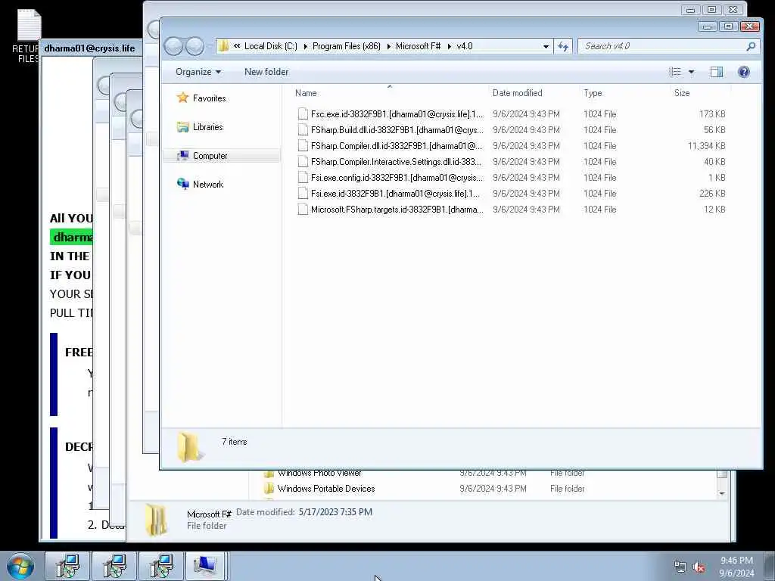Select v4.0 in breadcrumb
775x581 pixels.
(x=465, y=46)
